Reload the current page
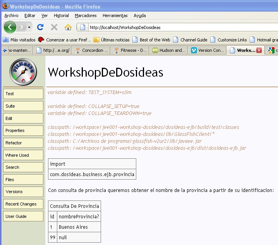This screenshot has height=245, width=278. pyautogui.click(x=40, y=27)
